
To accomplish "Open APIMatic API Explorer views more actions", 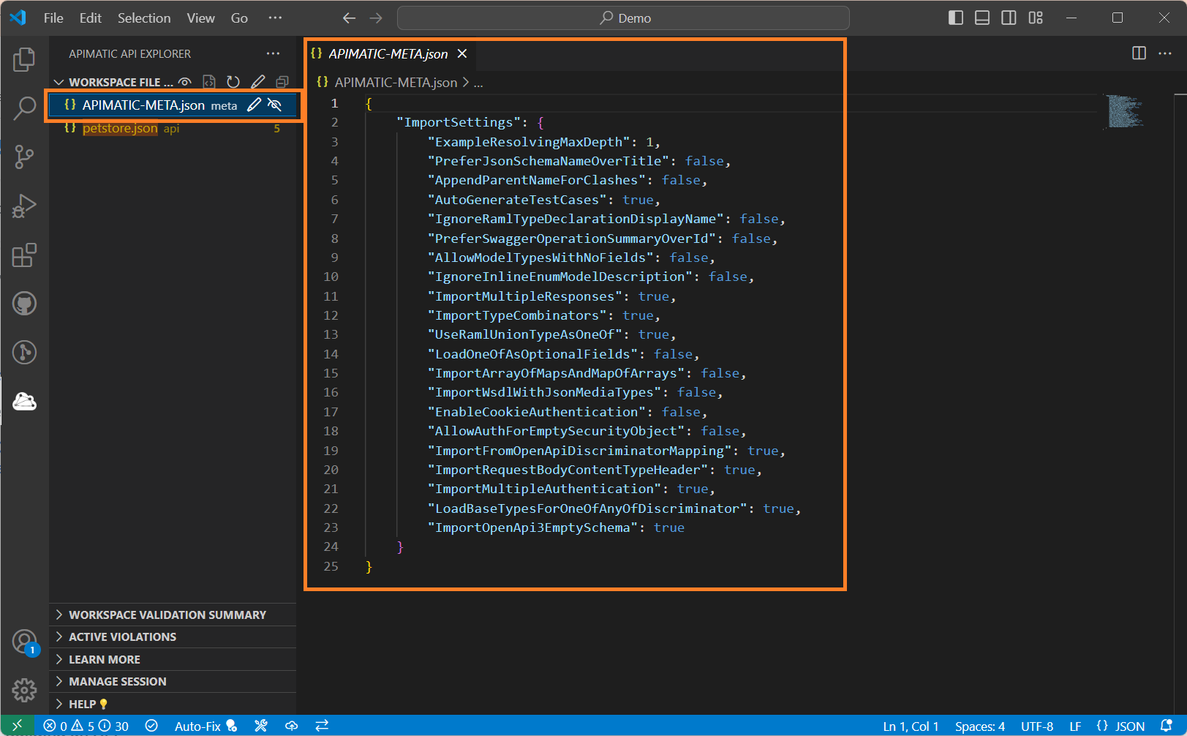I will pos(273,53).
